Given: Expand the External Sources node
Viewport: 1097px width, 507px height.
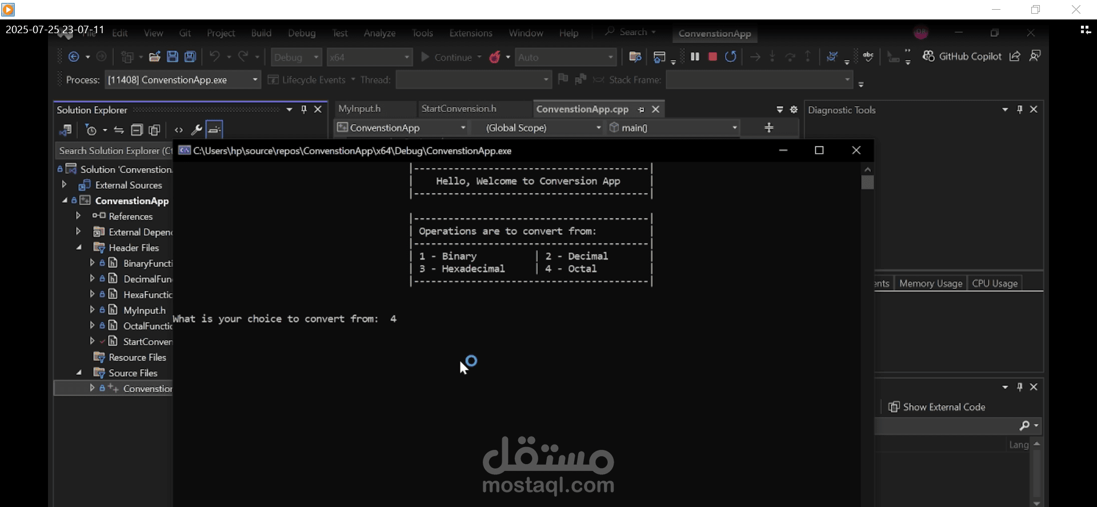Looking at the screenshot, I should click(64, 185).
